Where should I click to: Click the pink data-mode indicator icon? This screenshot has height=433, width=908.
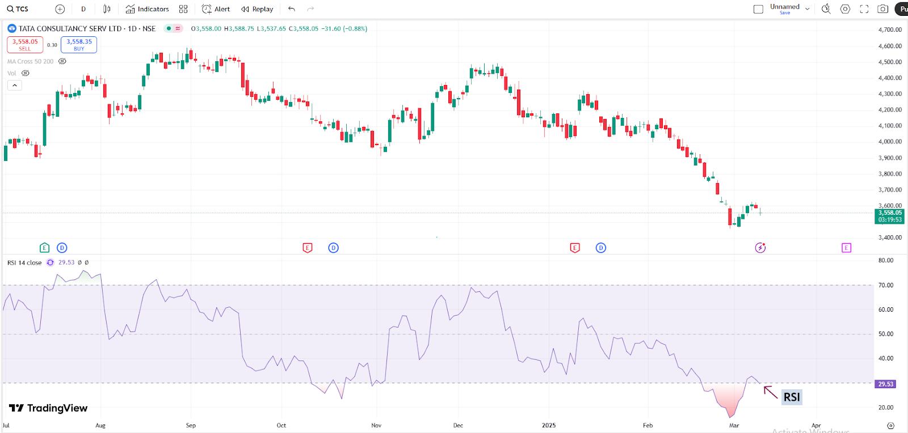(178, 28)
